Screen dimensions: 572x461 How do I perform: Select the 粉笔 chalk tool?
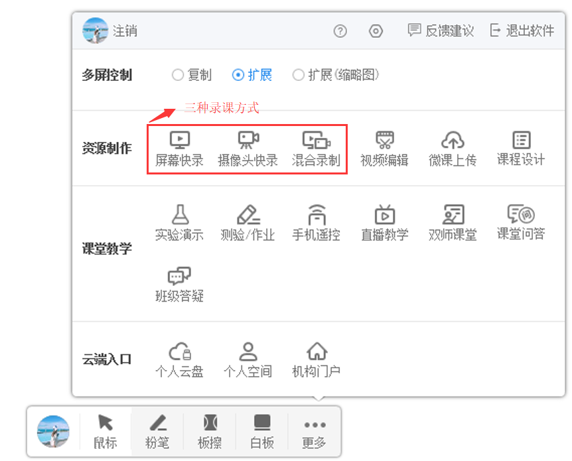pos(157,432)
